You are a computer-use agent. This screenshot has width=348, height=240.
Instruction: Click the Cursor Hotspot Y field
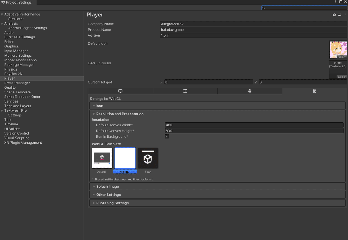pos(303,82)
